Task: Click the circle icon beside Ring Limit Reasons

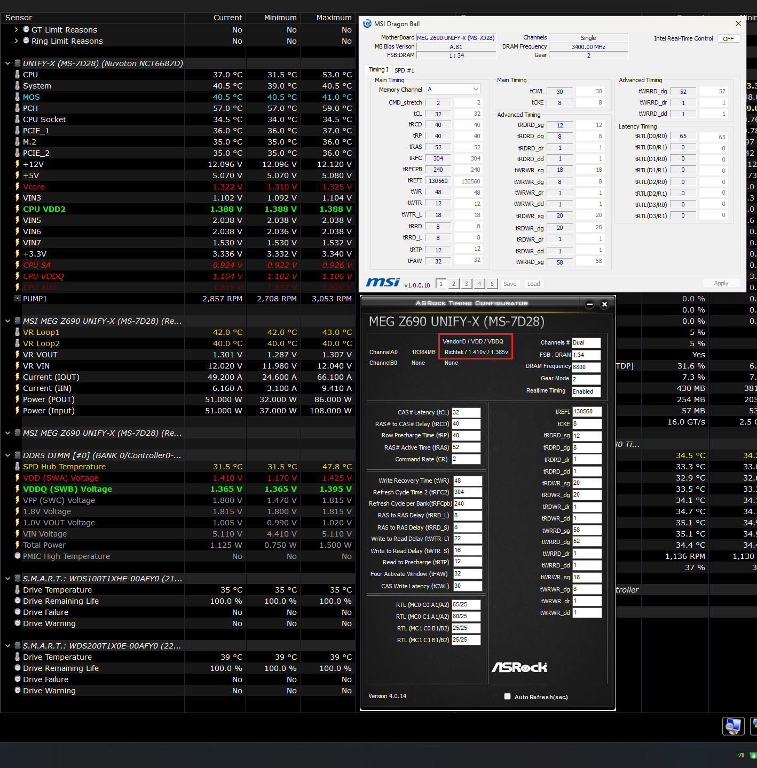Action: 26,41
